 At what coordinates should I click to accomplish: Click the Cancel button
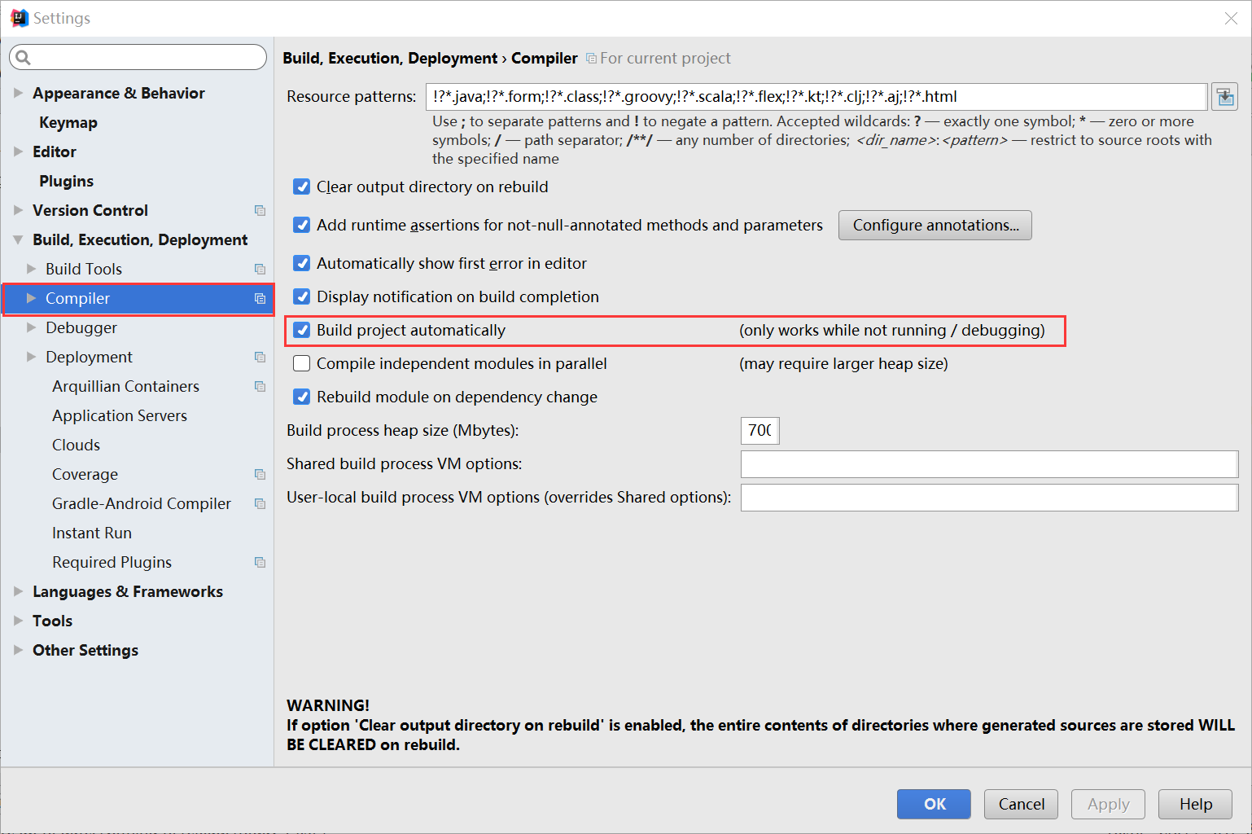coord(1021,804)
